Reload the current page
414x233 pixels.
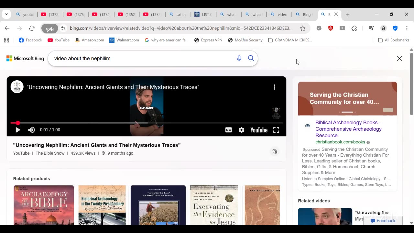[x=32, y=28]
